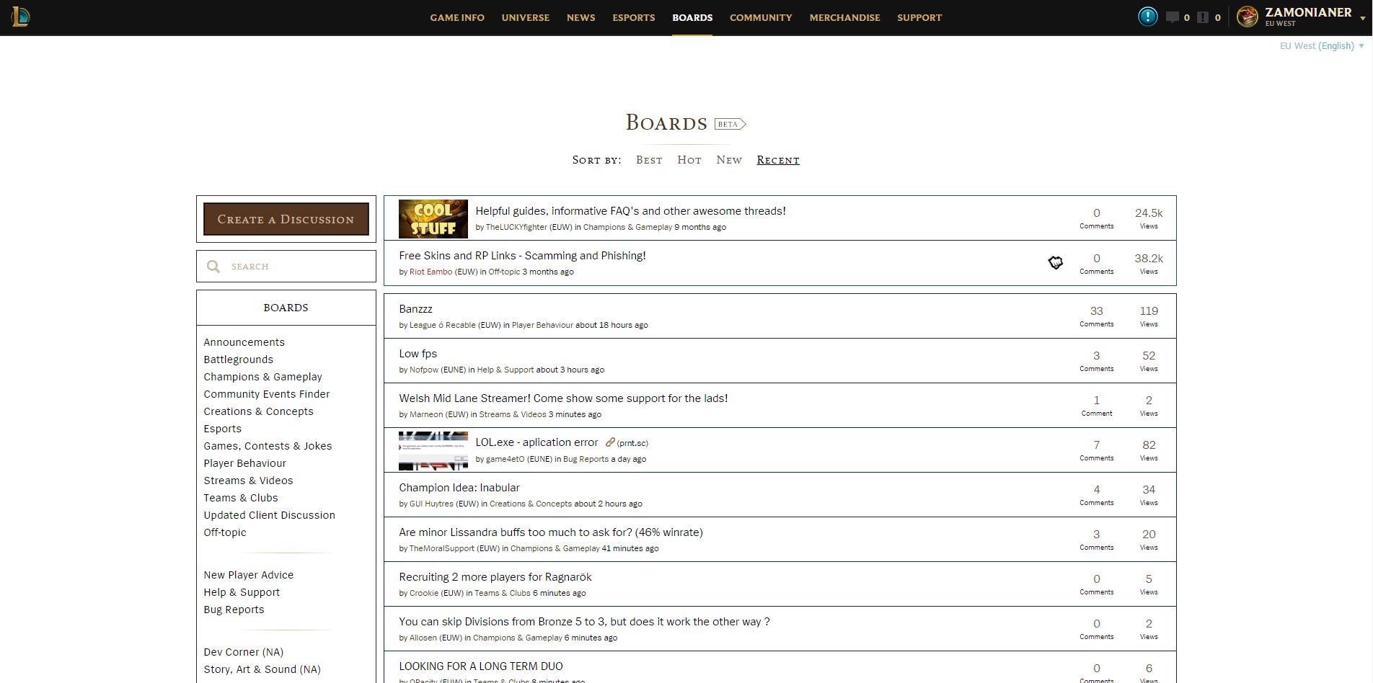Viewport: 1373px width, 683px height.
Task: Click the Cool Stuff thread thumbnail
Action: tap(433, 218)
